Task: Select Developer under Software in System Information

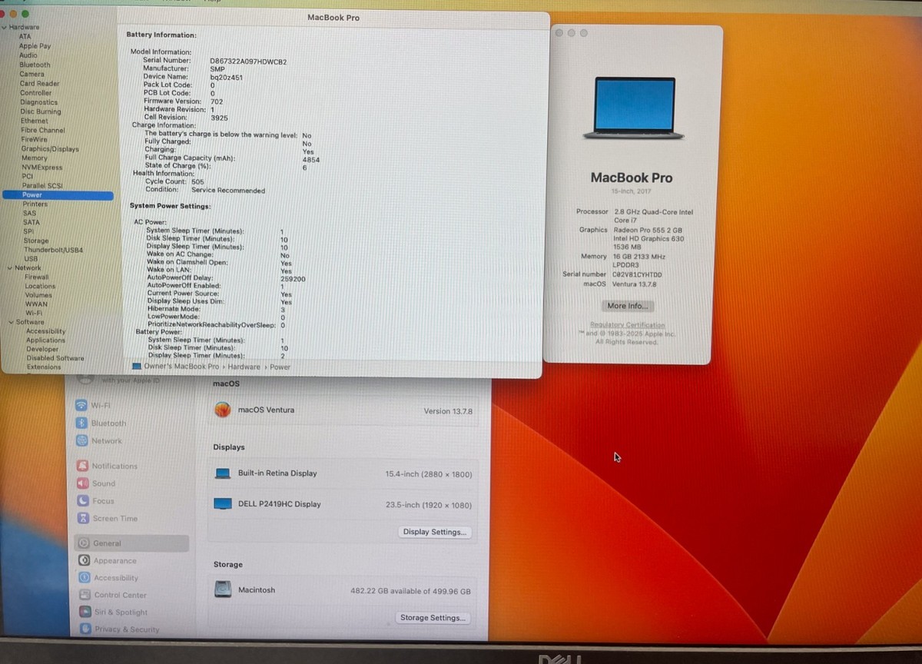Action: [x=42, y=349]
